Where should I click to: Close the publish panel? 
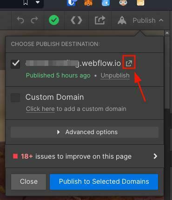pos(28,181)
